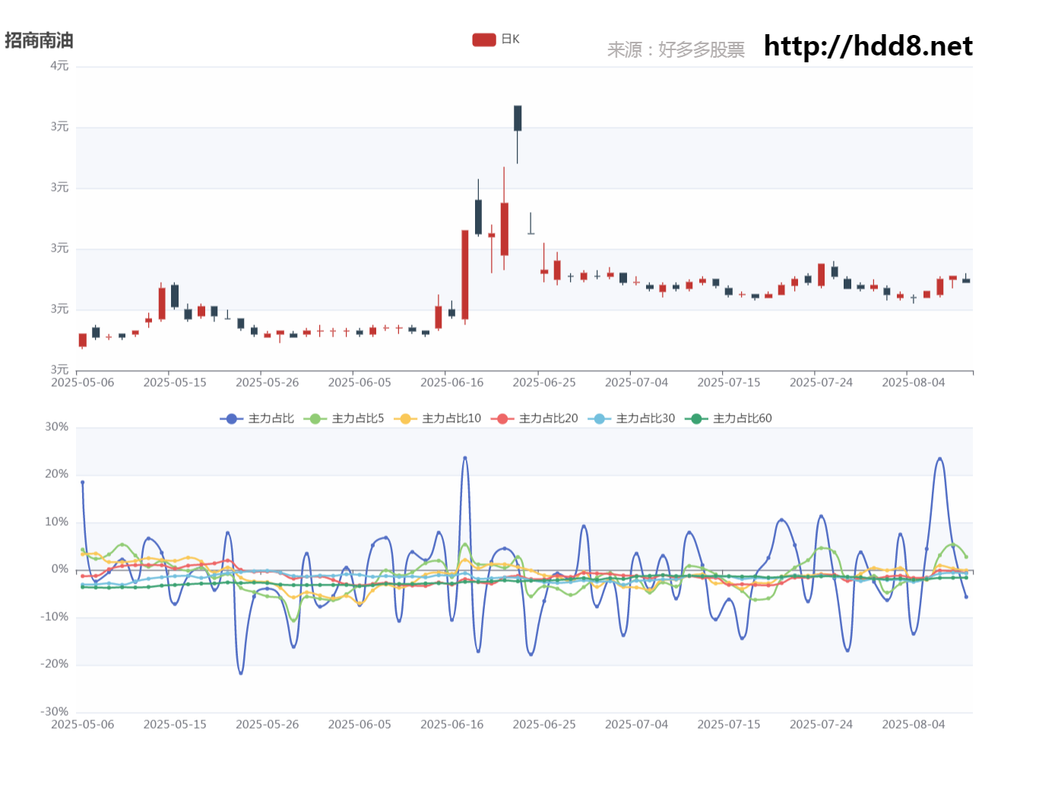Click the first blue data point at 18%

click(82, 483)
